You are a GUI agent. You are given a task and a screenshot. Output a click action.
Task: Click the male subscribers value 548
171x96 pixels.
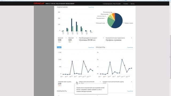[60, 40]
